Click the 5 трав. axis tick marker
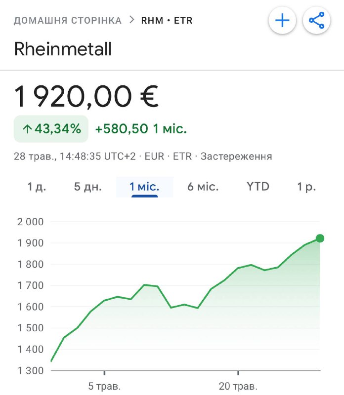The image size is (344, 395). pos(104,373)
